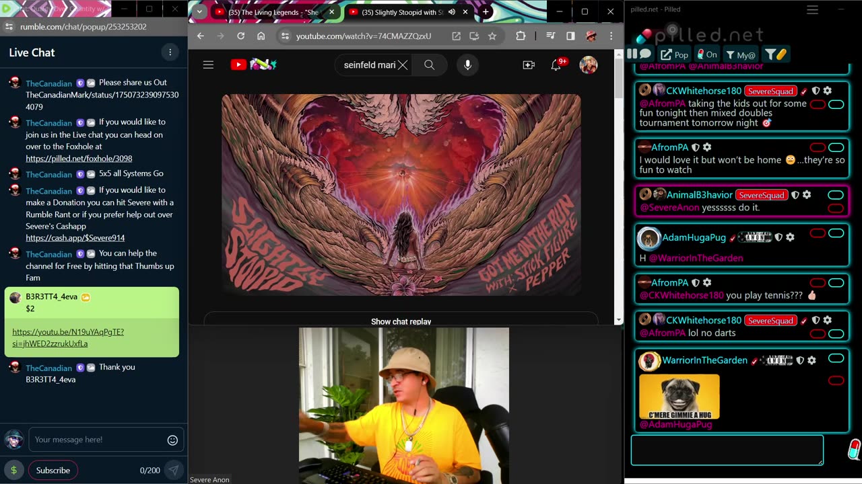This screenshot has width=862, height=484.
Task: Toggle the My@ mentions filter
Action: tap(741, 54)
